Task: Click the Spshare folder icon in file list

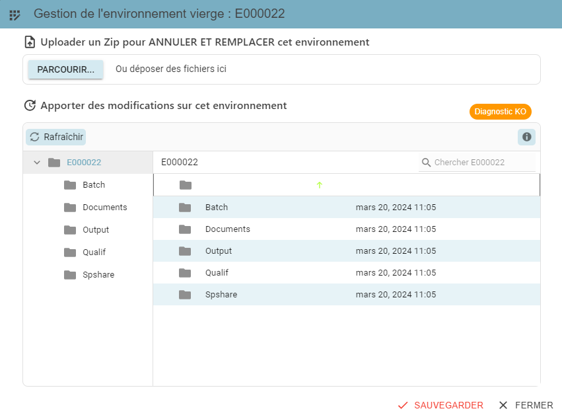Action: [185, 295]
